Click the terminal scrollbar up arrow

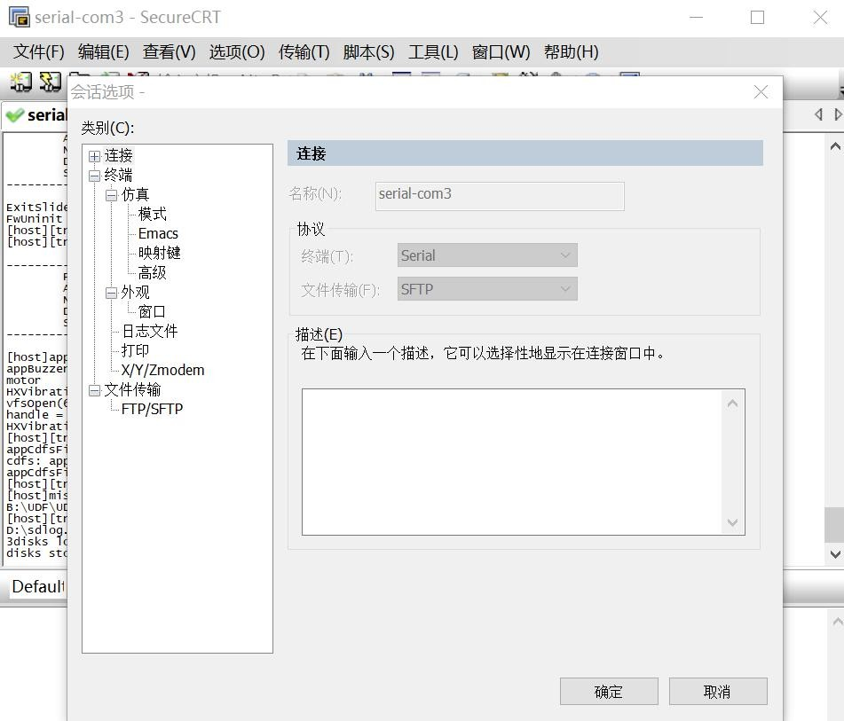coord(835,145)
